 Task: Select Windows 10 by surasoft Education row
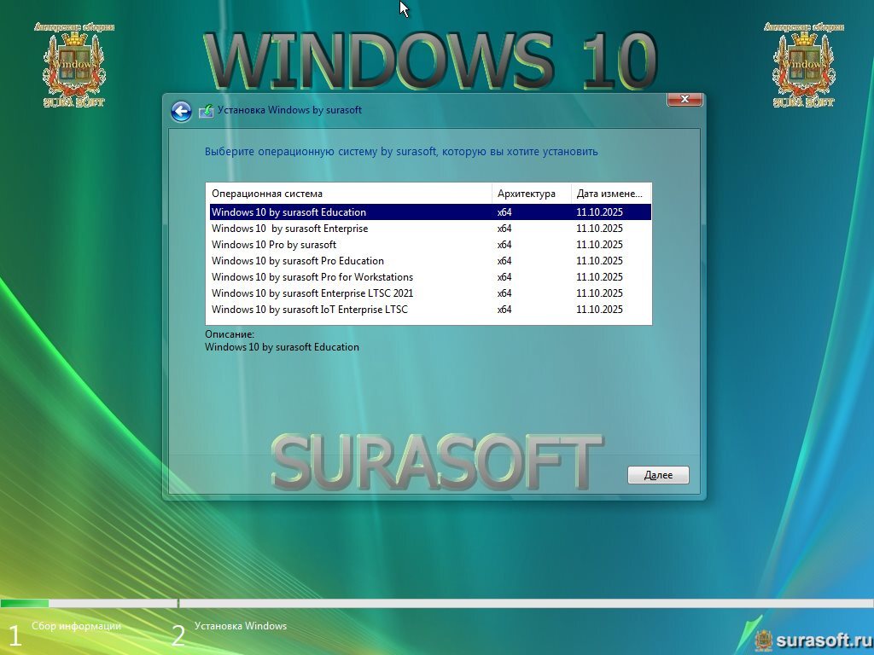(430, 212)
